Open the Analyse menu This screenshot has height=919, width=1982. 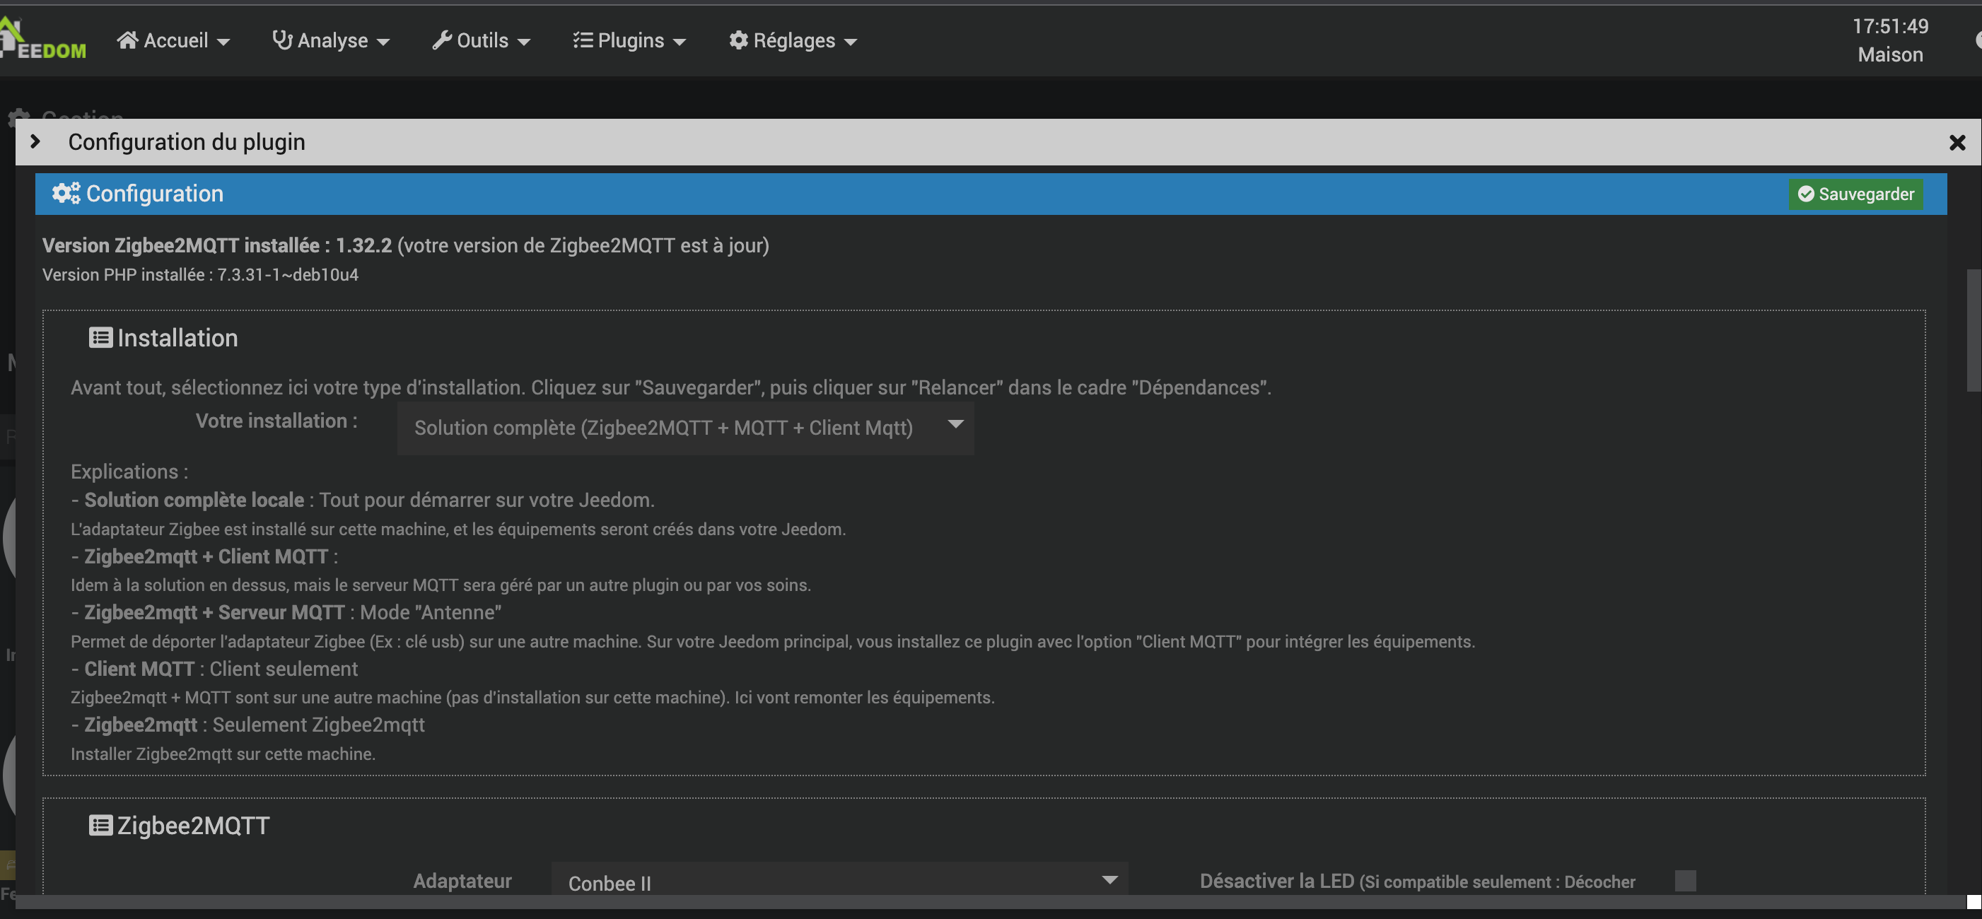pos(332,40)
